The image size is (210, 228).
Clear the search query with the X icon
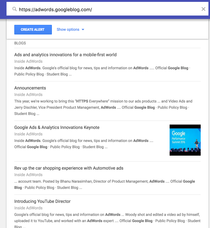click(203, 9)
